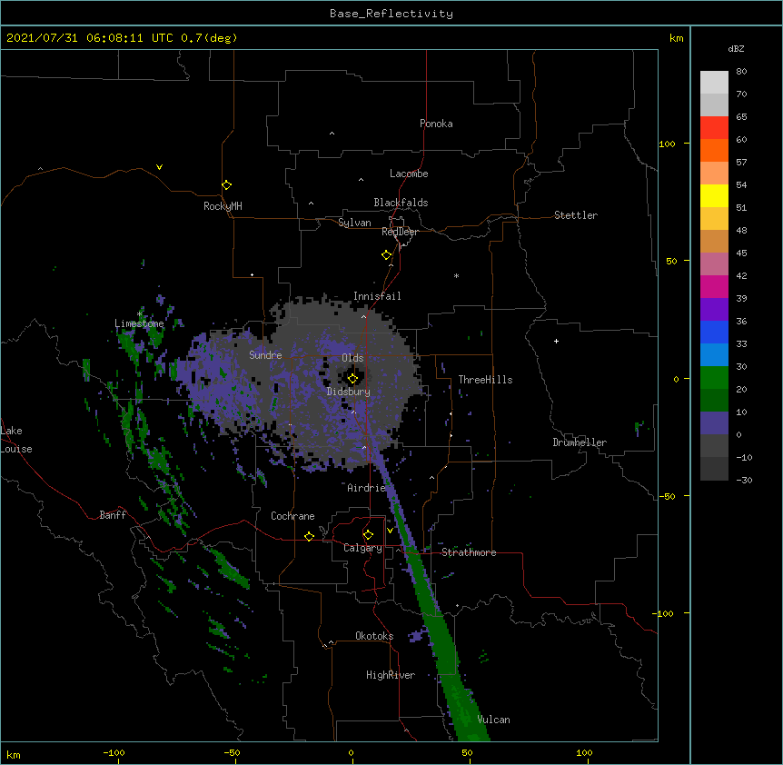Click the Okotoks city label
This screenshot has width=783, height=765.
point(374,636)
